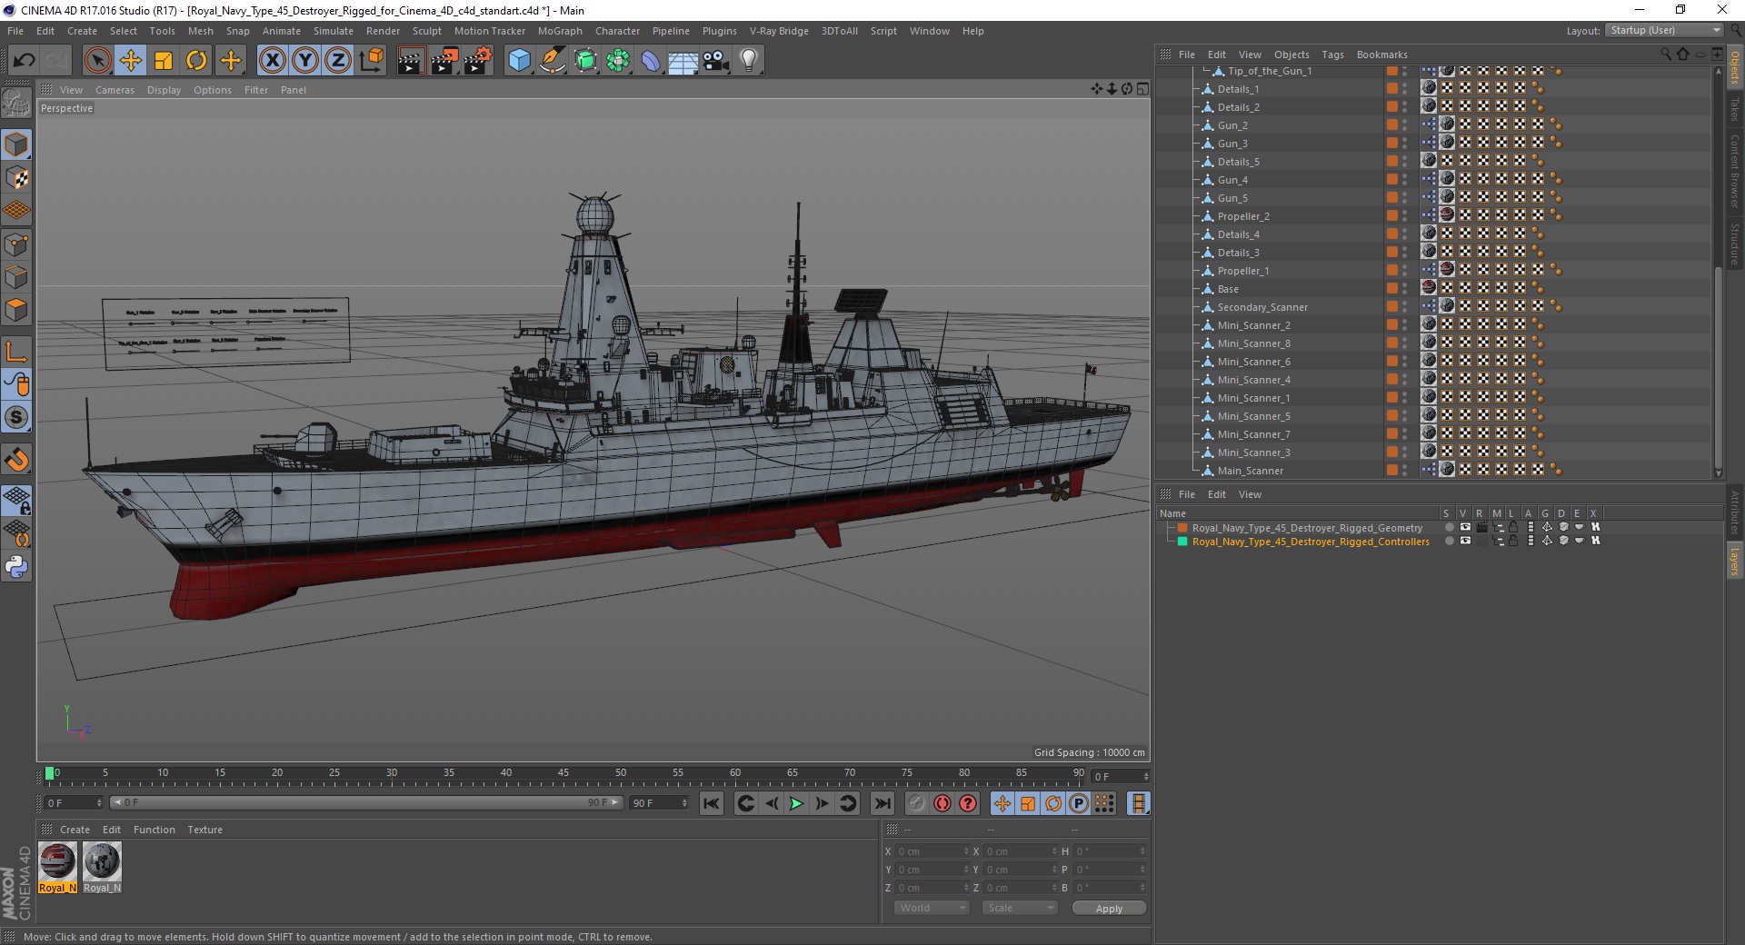
Task: Open the Character menu
Action: click(617, 31)
